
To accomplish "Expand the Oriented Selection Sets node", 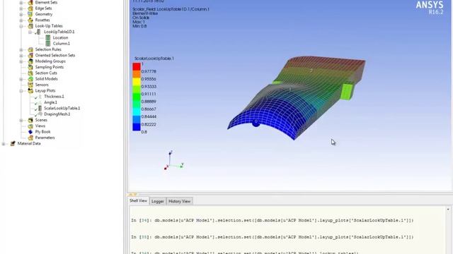I will 21,55.
